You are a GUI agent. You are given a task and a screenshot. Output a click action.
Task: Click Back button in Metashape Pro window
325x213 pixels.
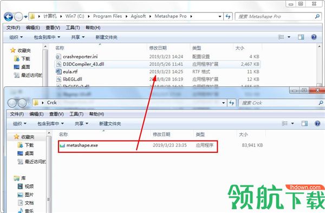[9, 17]
